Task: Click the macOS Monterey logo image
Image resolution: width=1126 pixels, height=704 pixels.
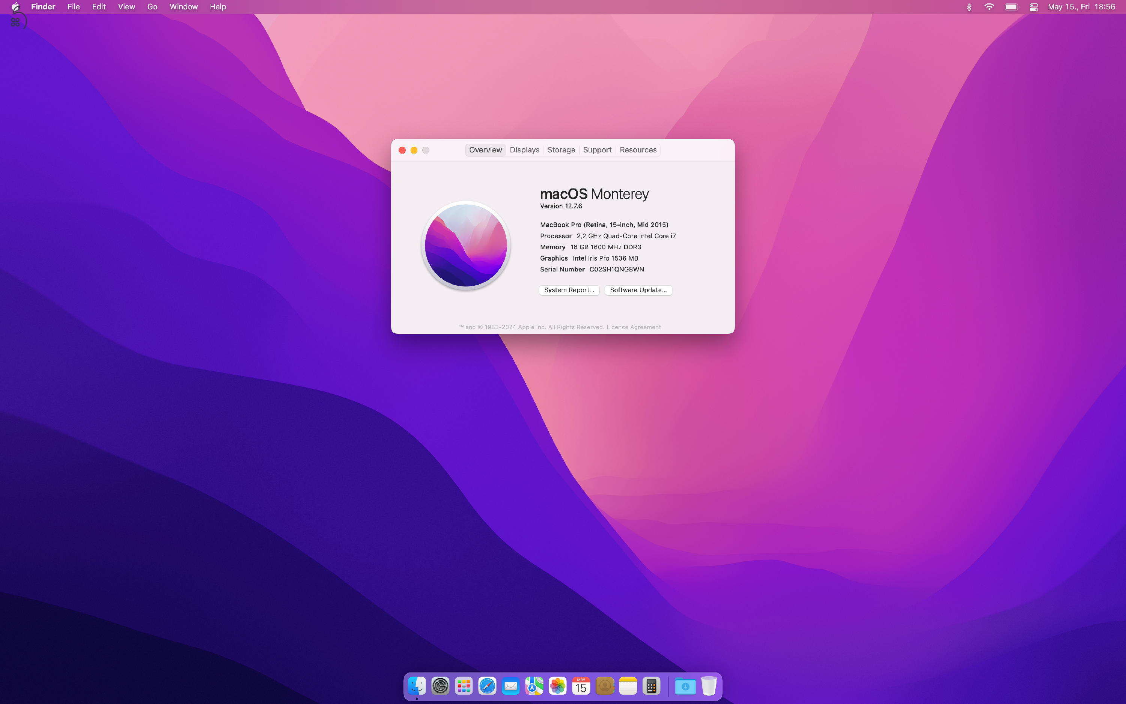Action: tap(466, 246)
